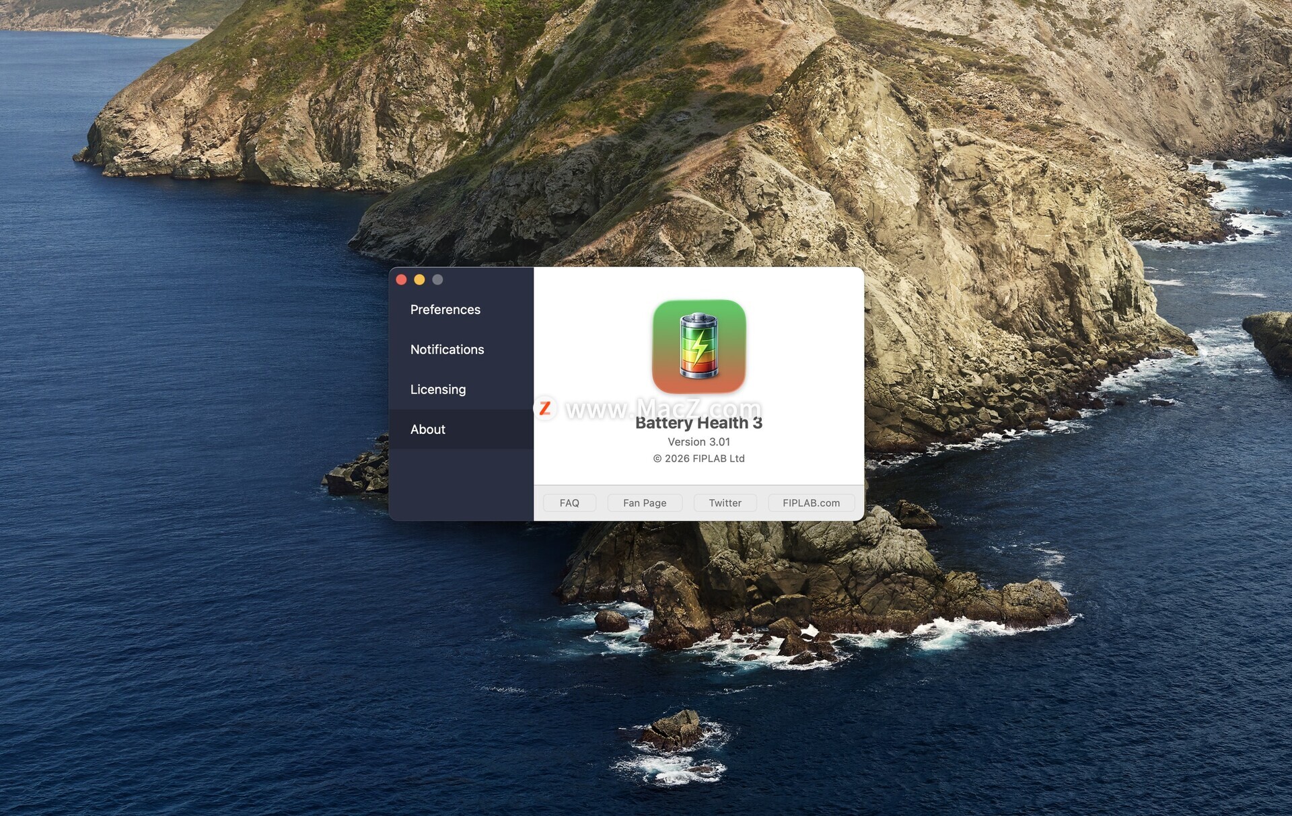Go to the Licensing section
This screenshot has width=1292, height=816.
coord(437,390)
